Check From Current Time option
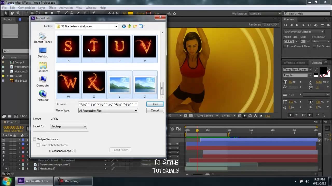332x186 pixels. [x=285, y=46]
